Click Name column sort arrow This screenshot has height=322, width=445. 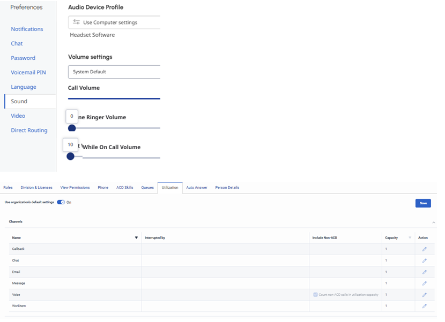[136, 237]
